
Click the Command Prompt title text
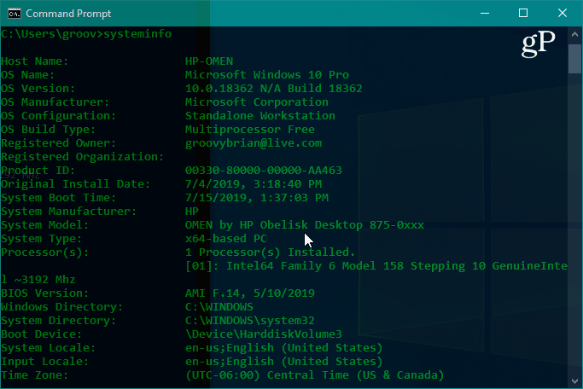tap(68, 14)
